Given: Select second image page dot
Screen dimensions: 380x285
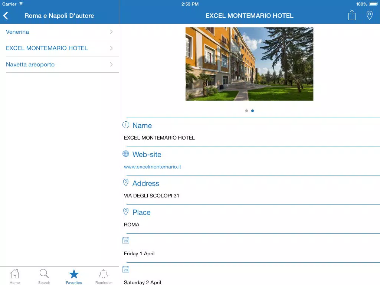Looking at the screenshot, I should tap(252, 111).
